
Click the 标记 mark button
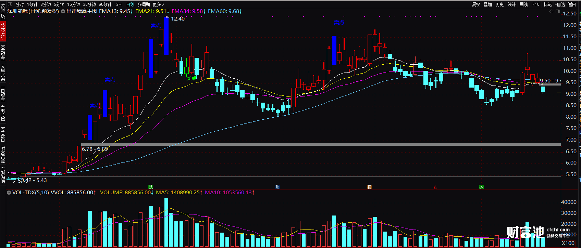[x=547, y=4]
